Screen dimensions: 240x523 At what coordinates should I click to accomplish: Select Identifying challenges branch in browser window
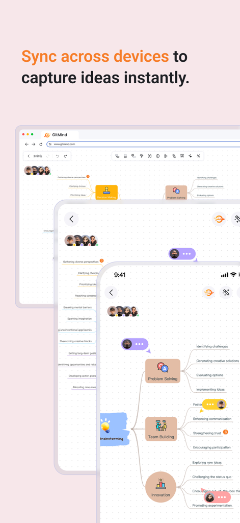tap(207, 178)
